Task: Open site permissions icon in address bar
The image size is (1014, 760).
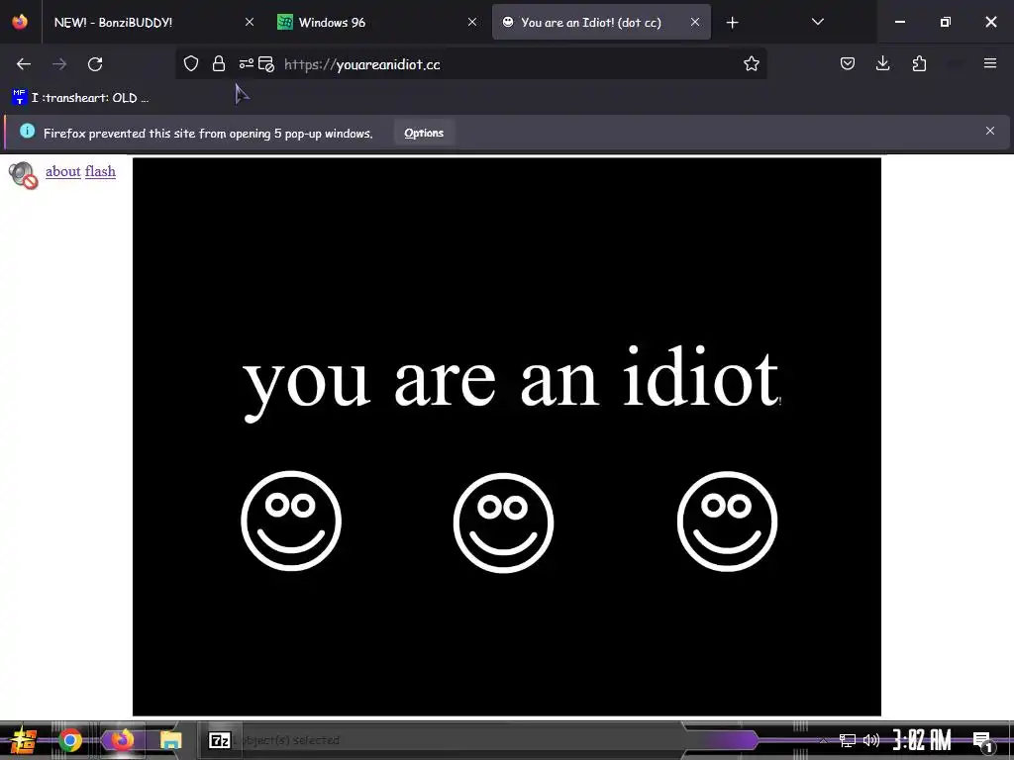Action: click(247, 64)
